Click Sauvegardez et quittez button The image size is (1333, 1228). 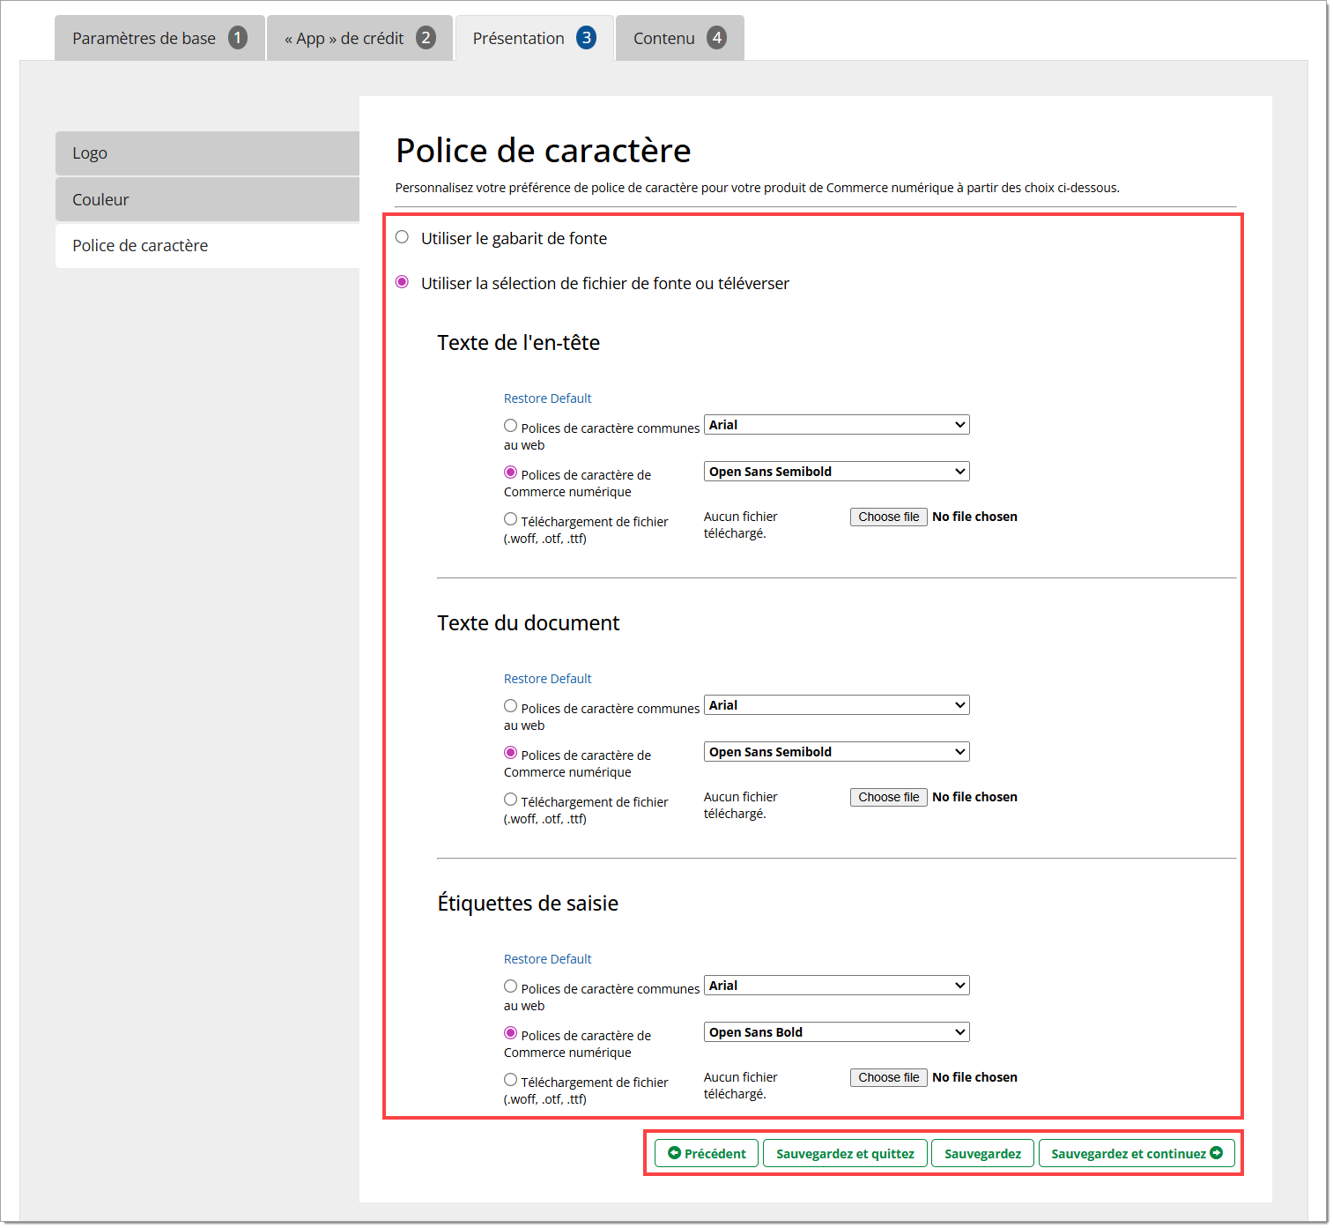coord(845,1153)
